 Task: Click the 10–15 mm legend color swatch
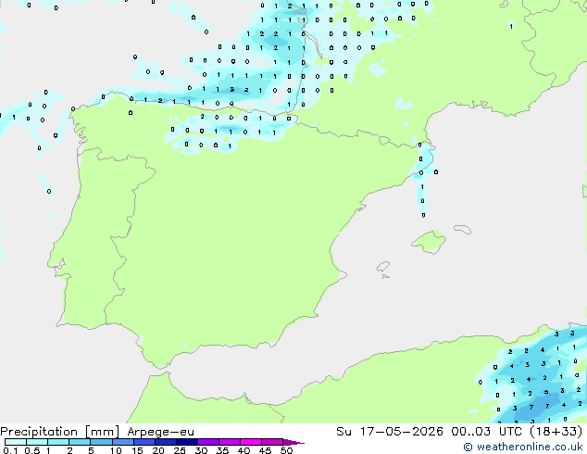[x=123, y=442]
